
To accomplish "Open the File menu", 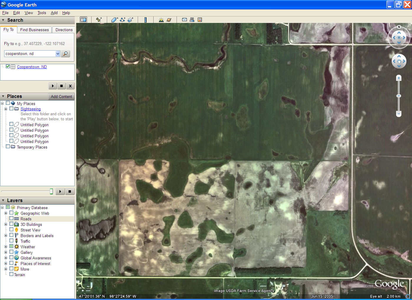I will point(5,13).
